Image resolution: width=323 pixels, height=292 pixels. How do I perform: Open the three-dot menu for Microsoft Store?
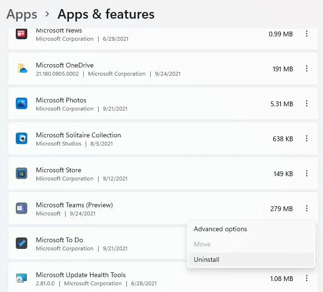[x=307, y=173]
